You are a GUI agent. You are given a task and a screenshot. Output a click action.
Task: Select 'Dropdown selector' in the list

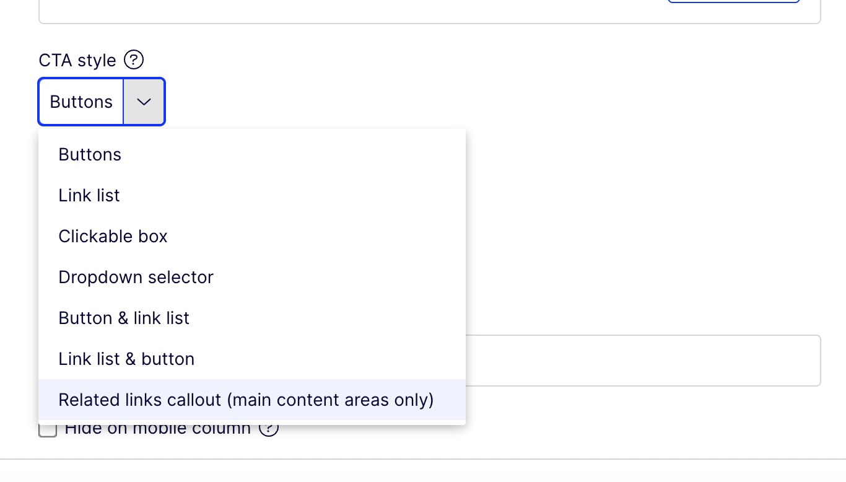tap(136, 277)
